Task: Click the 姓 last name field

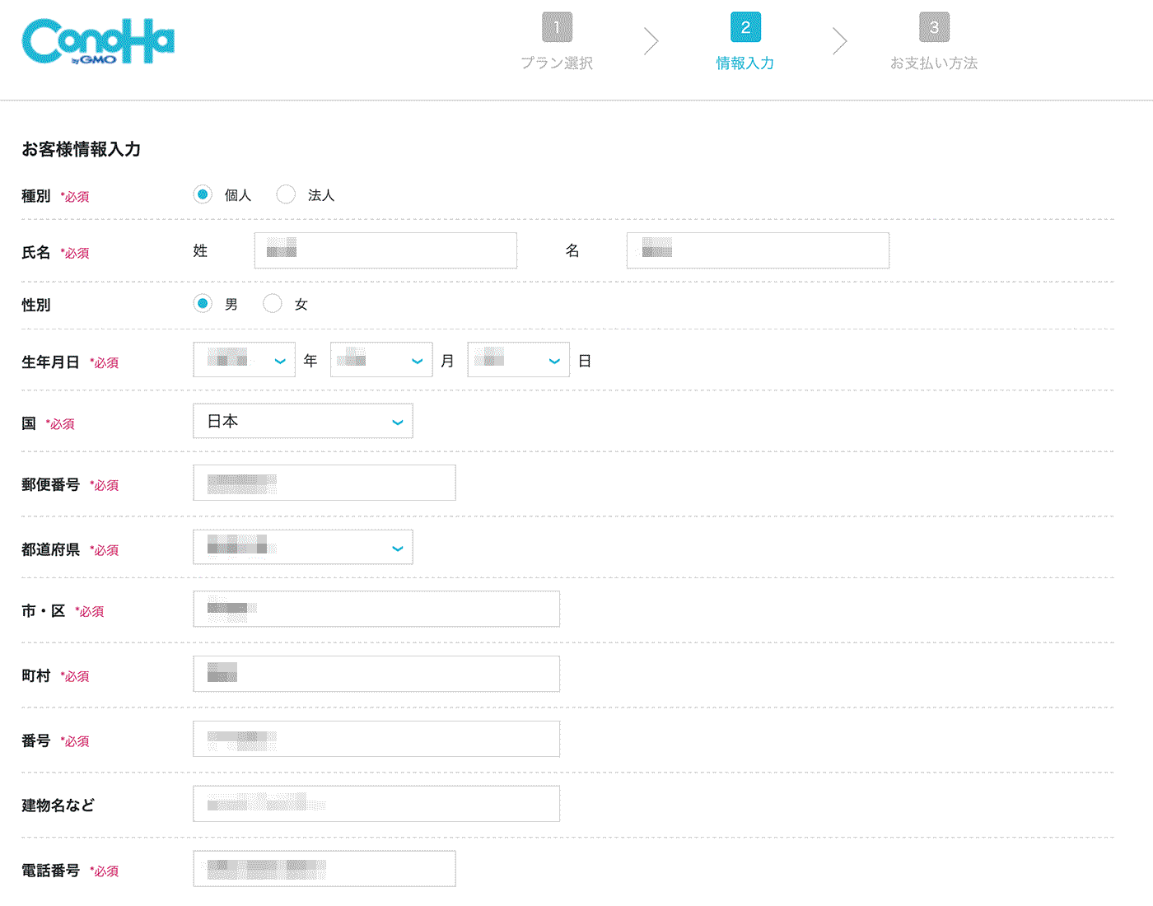Action: pos(385,250)
